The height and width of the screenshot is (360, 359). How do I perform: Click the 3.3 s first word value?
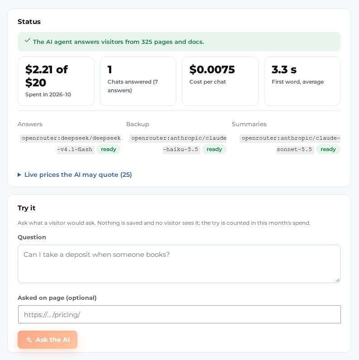[284, 70]
